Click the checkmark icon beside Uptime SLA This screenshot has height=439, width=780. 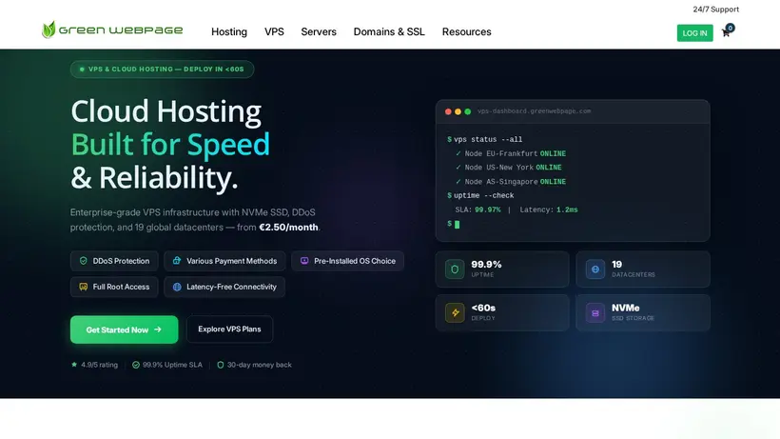[136, 365]
